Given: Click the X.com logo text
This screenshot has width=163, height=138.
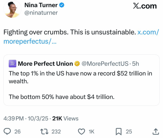Looking at the screenshot, I should 145,6.
